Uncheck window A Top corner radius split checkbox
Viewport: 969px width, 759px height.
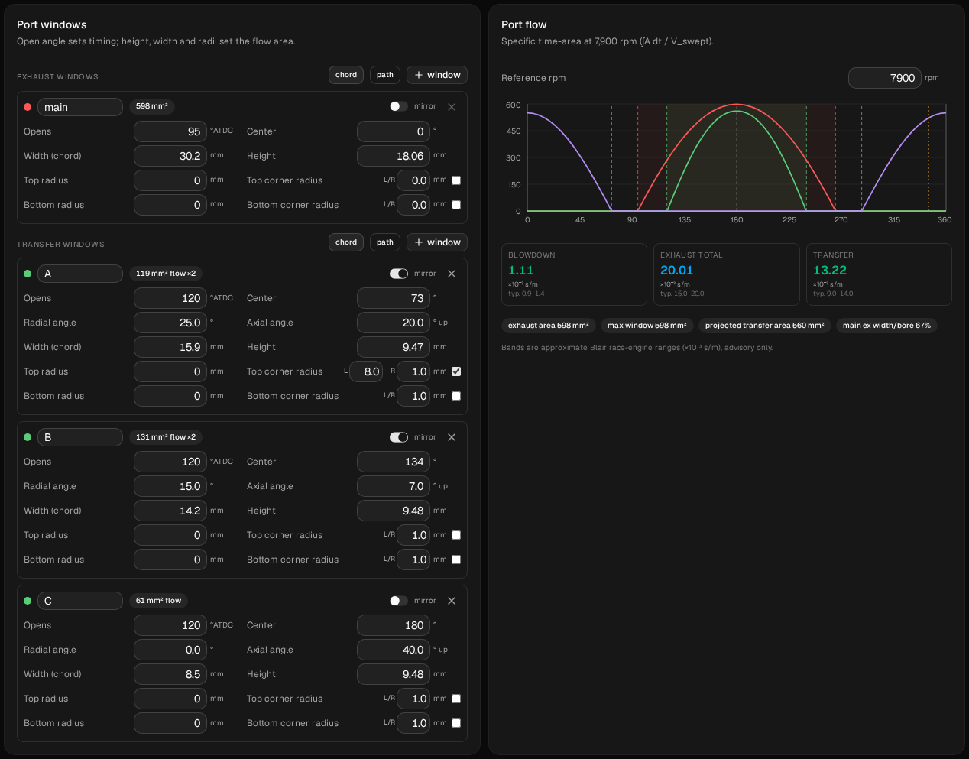[x=456, y=371]
